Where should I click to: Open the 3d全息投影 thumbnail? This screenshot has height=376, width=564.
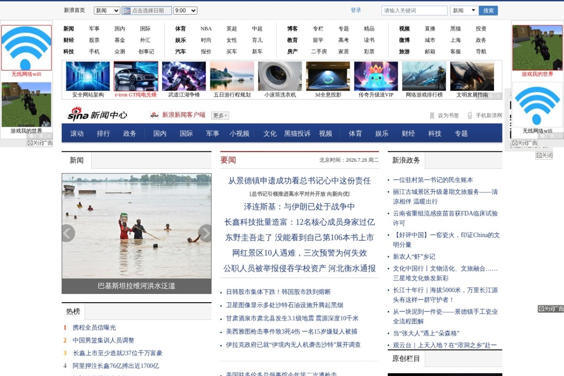tap(328, 76)
